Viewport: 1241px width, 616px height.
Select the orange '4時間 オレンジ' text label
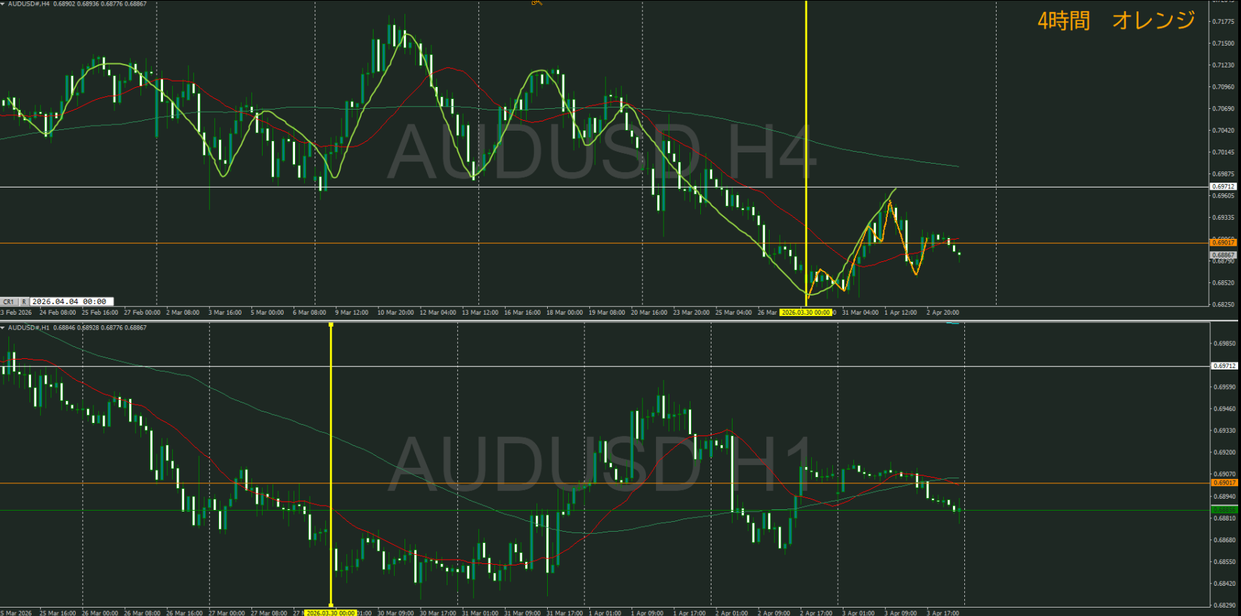(x=1115, y=20)
